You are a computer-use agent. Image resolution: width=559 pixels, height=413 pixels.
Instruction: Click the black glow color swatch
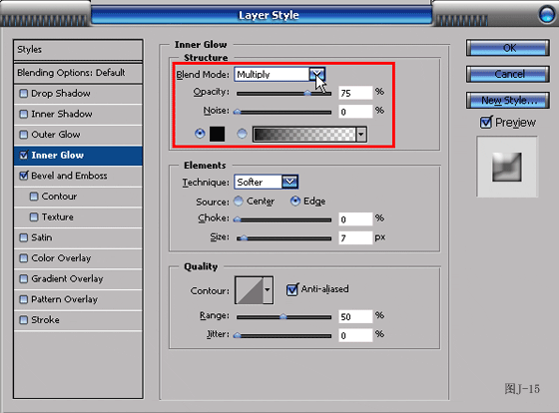pyautogui.click(x=218, y=134)
